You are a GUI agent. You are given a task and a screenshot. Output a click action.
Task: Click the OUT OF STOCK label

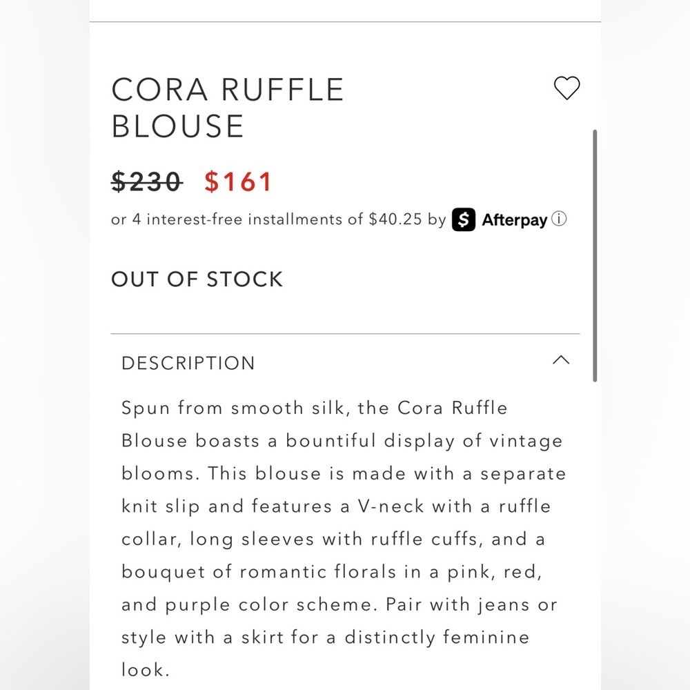pos(197,279)
